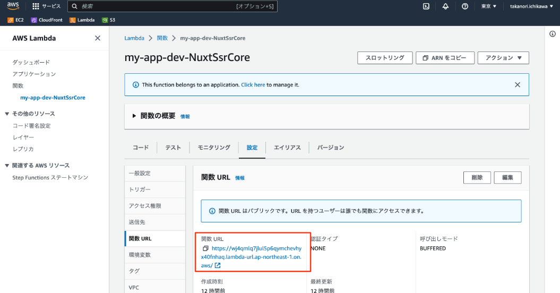
Task: Select the 設定 tab
Action: coord(252,148)
